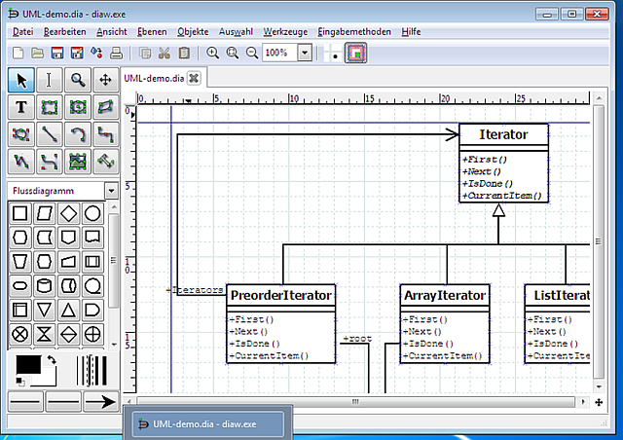Click UML-demo.dia diaw.exe taskbar button
Viewport: 623px width, 440px height.
coord(206,423)
